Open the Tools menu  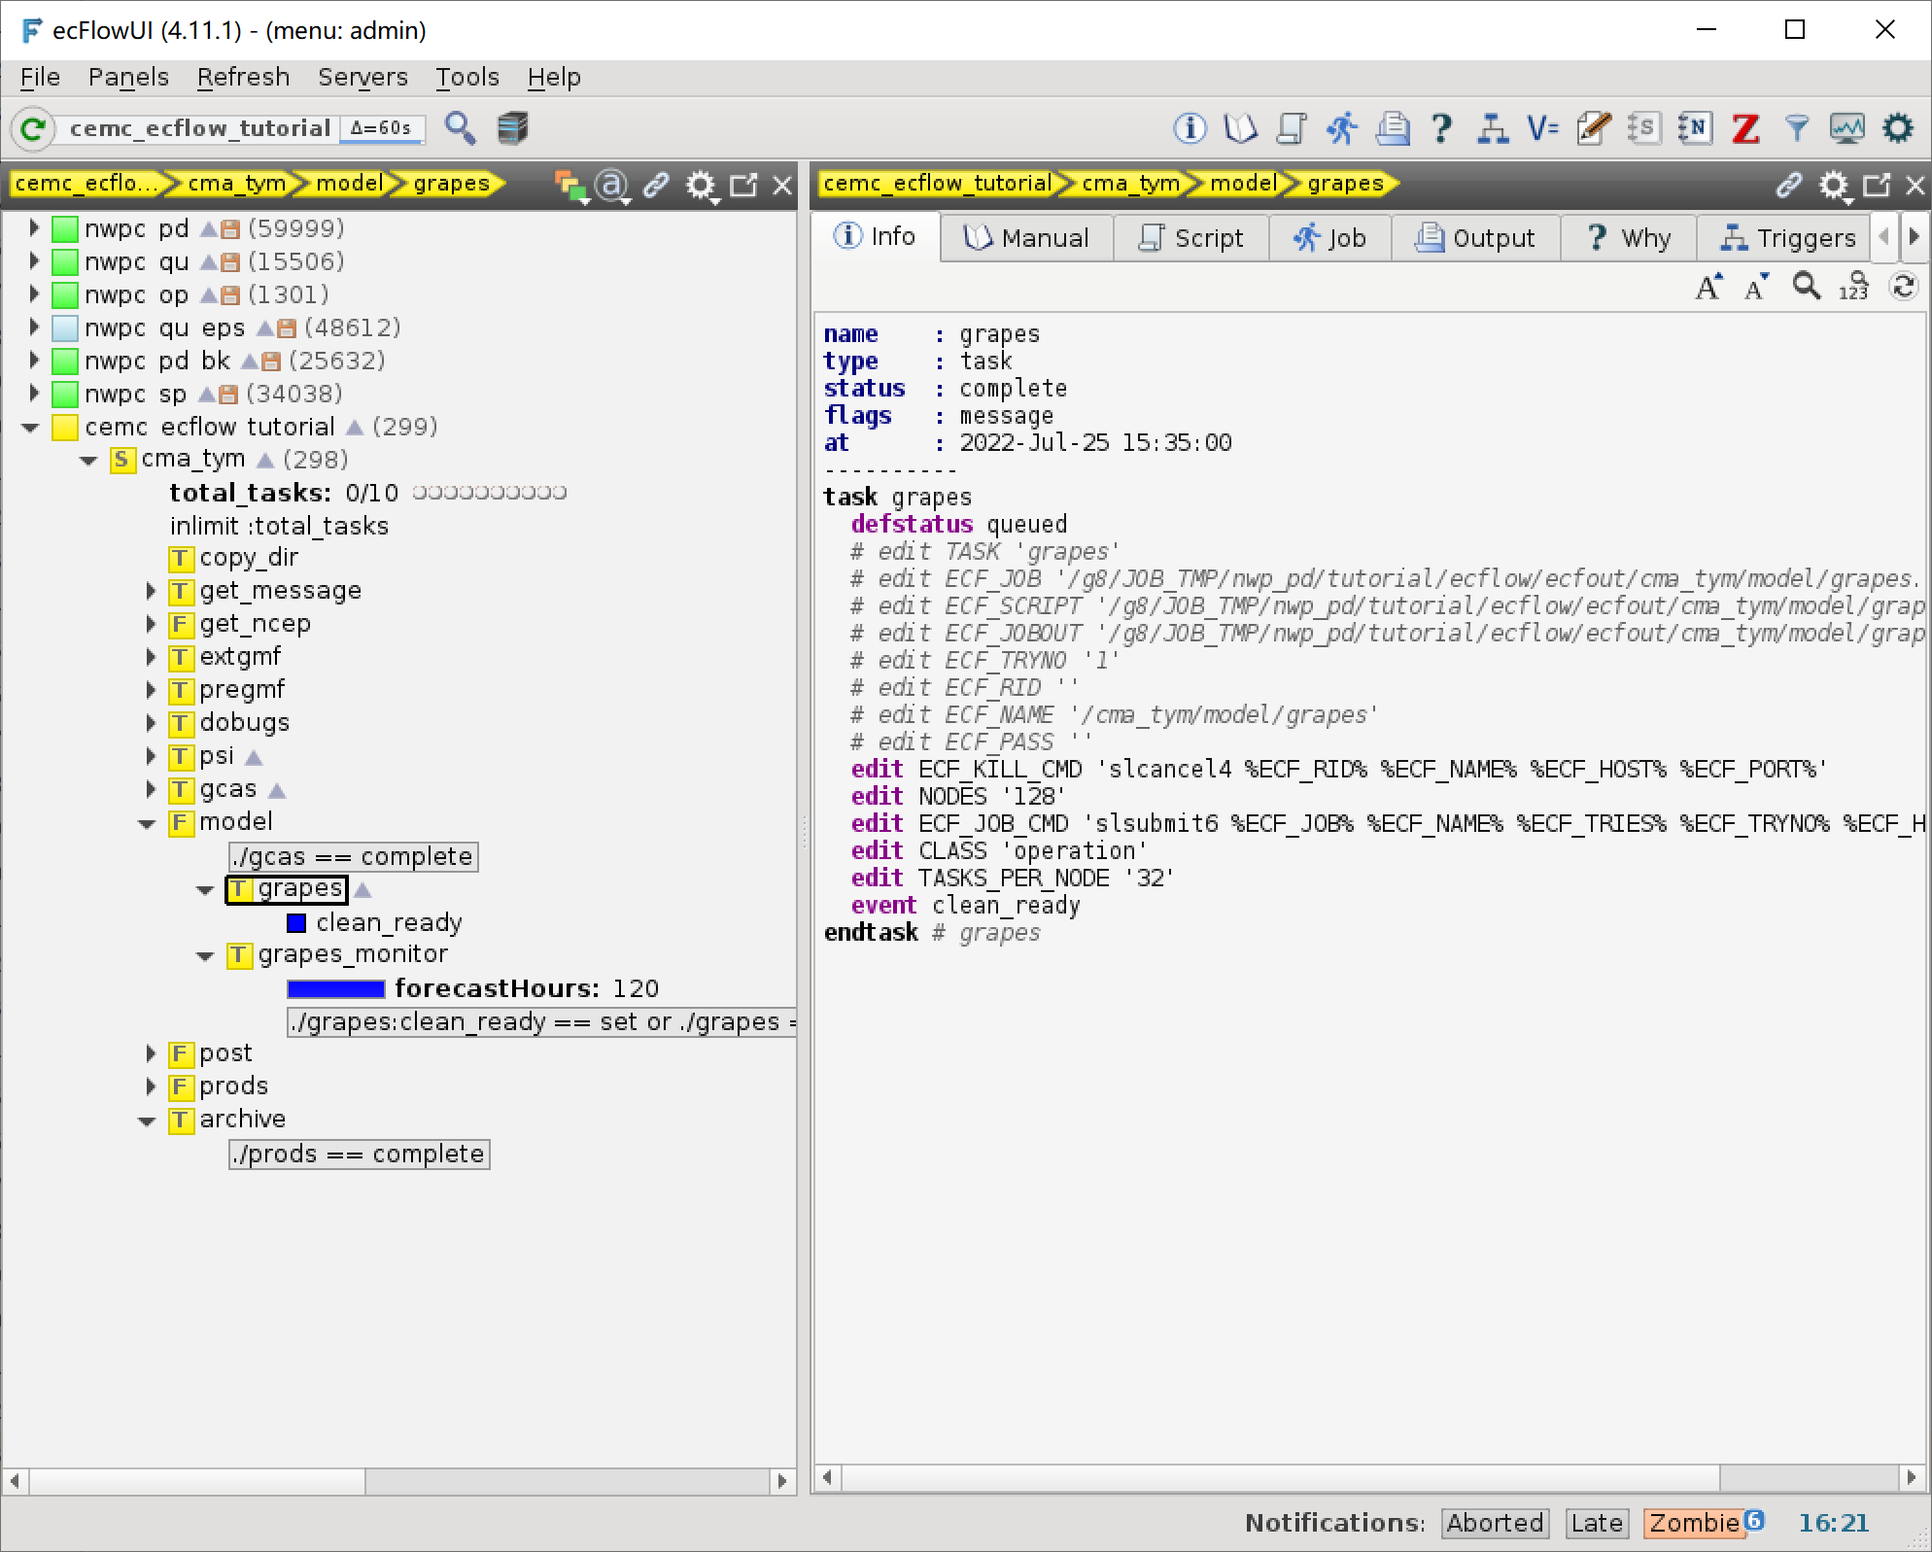click(x=466, y=77)
